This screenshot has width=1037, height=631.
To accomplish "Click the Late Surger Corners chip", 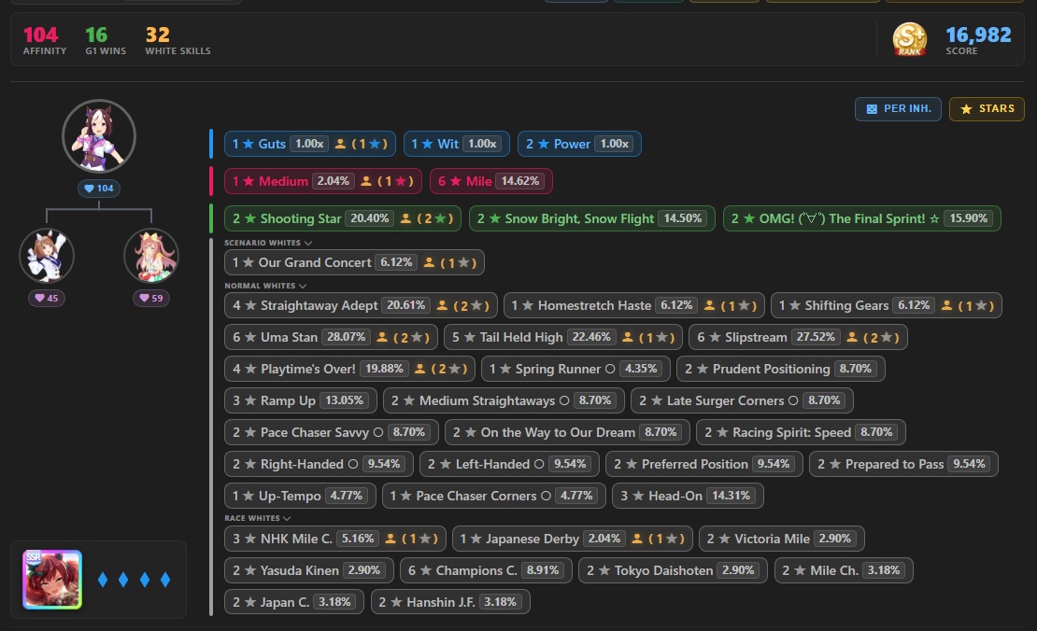I will [742, 400].
